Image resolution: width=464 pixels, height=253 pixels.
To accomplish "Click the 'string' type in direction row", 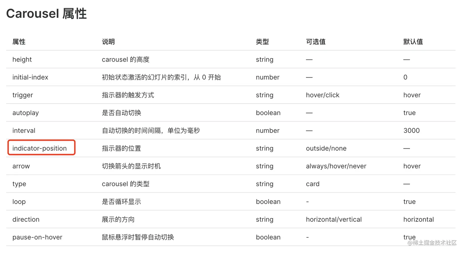I will [265, 220].
